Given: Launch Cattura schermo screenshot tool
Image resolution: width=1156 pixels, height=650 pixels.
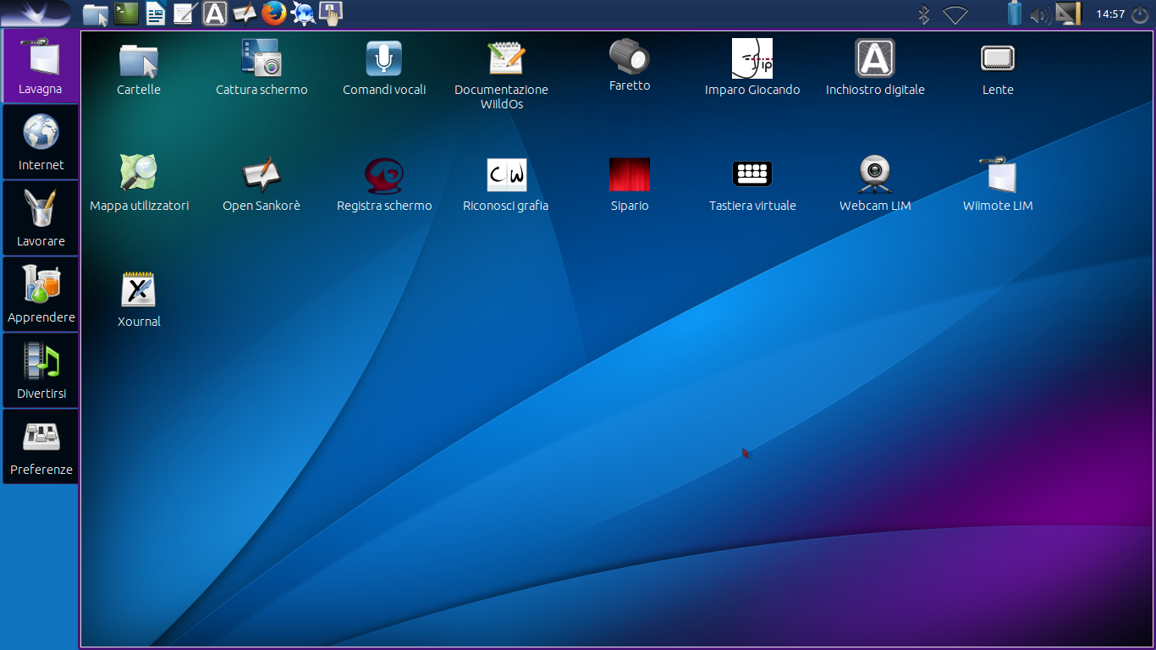Looking at the screenshot, I should pyautogui.click(x=261, y=59).
